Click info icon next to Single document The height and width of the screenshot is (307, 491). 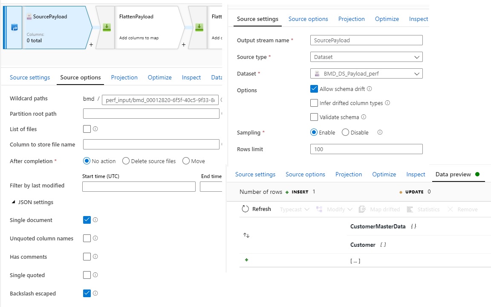95,220
